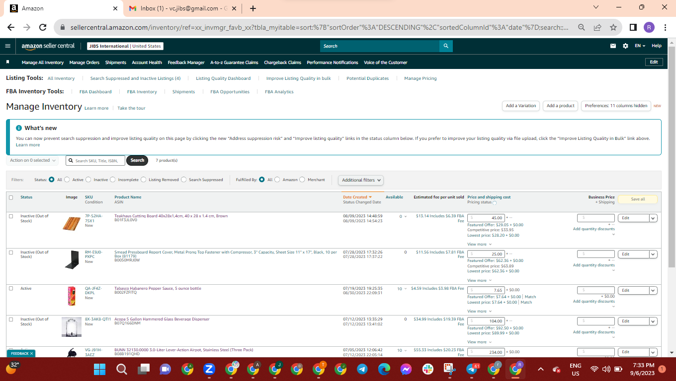Open the Action on 0 selected dropdown
Viewport: 676px width, 381px height.
[x=33, y=161]
